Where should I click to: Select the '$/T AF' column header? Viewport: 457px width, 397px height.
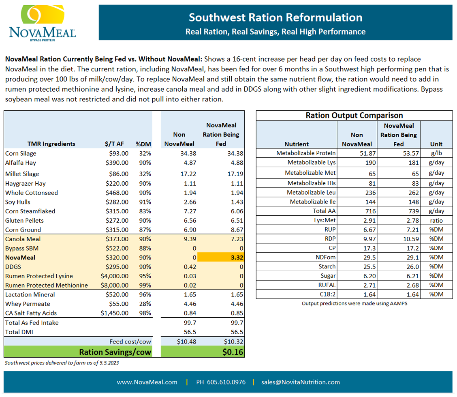coord(114,144)
